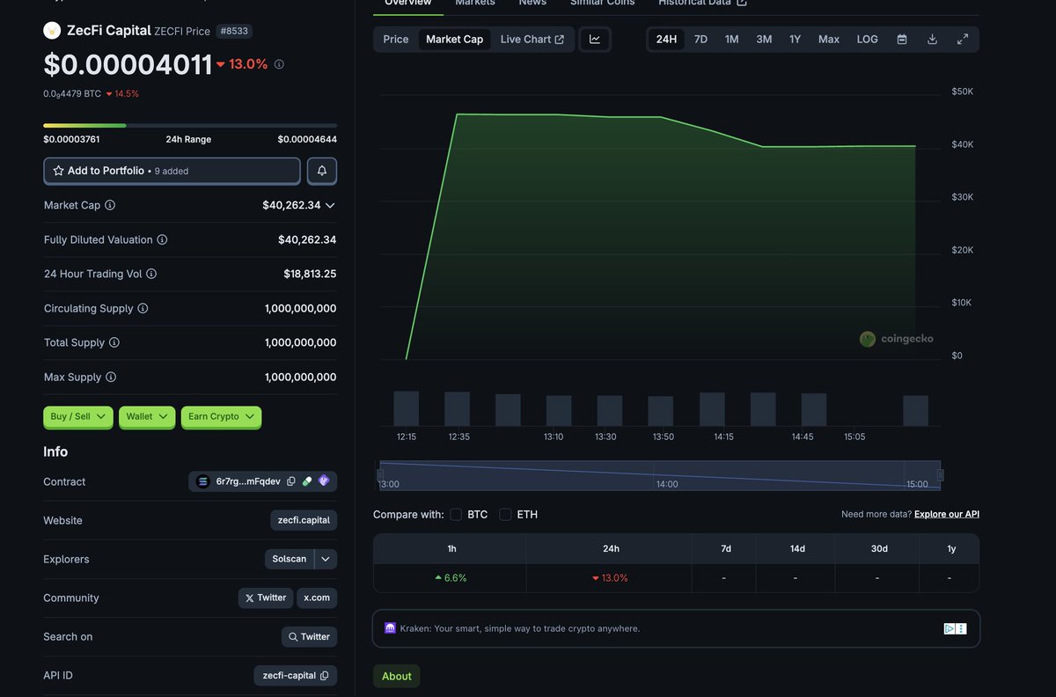Viewport: 1056px width, 697px height.
Task: Open the contract in Phantom wallet icon
Action: point(322,481)
